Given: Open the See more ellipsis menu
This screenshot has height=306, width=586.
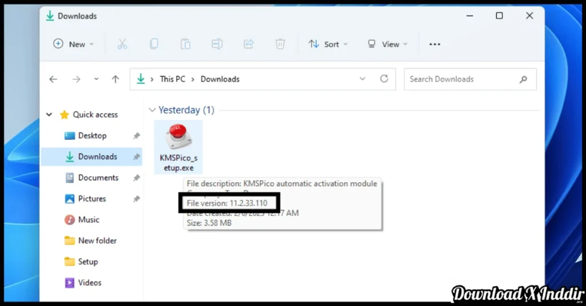Looking at the screenshot, I should pos(435,44).
